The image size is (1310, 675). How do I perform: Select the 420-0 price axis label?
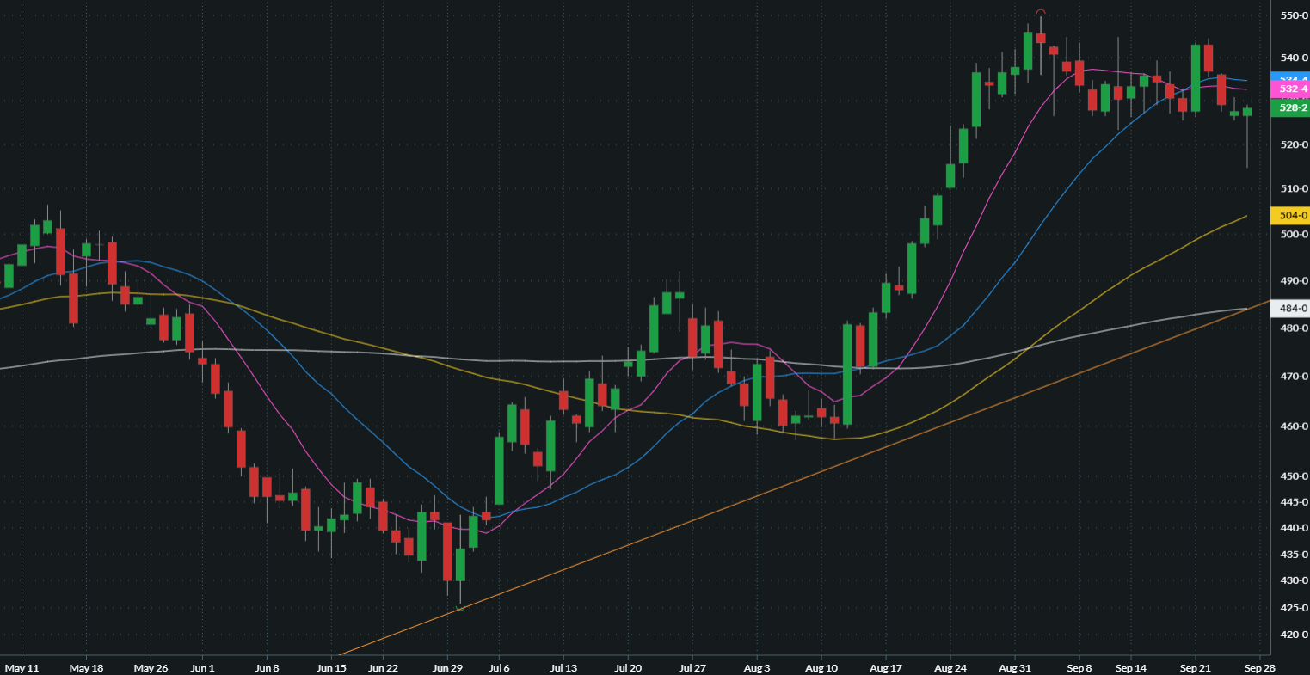click(x=1294, y=635)
